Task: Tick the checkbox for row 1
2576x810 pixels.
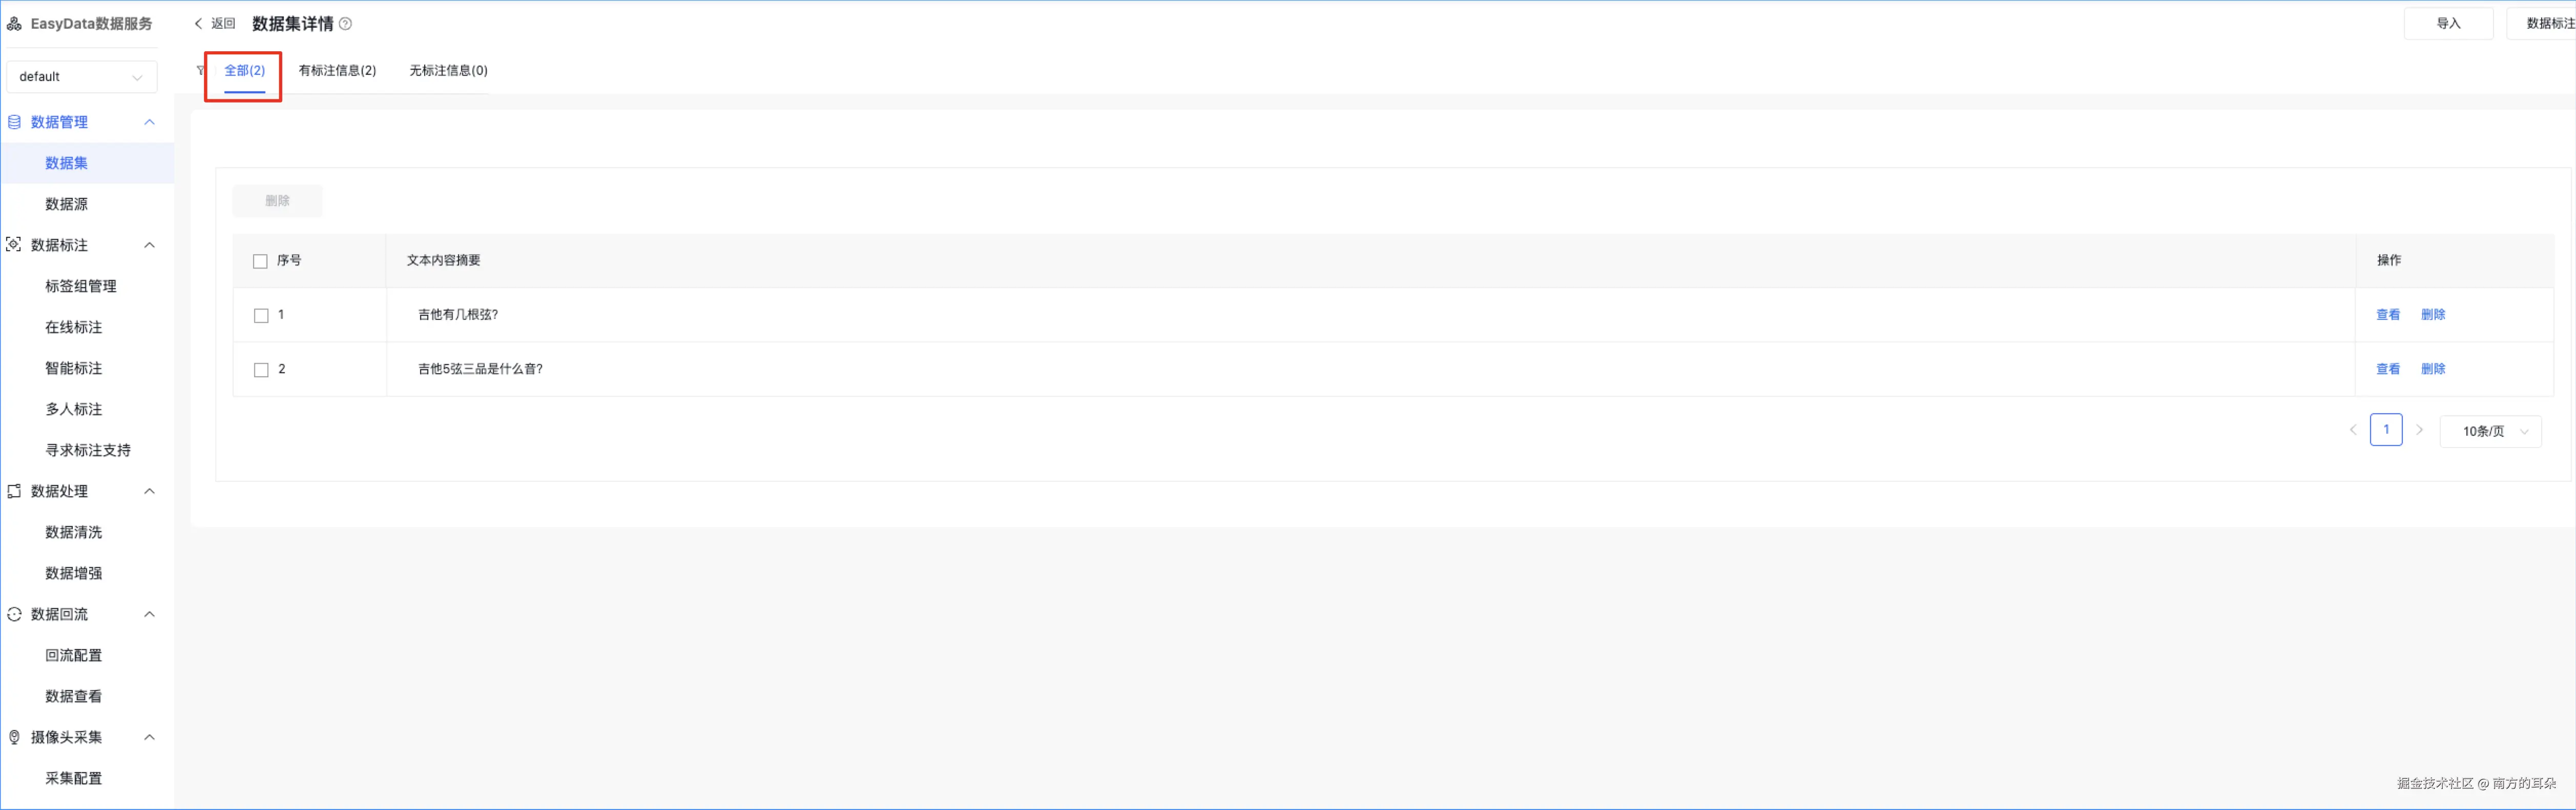Action: [261, 315]
